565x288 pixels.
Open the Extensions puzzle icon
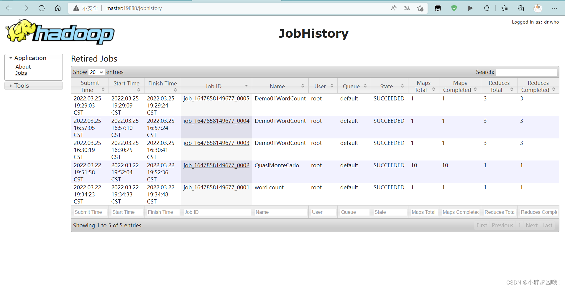pos(487,8)
